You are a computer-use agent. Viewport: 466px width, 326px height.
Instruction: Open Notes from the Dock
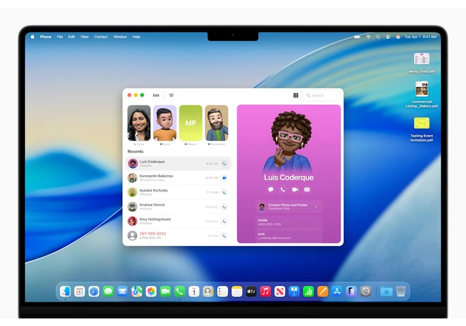click(237, 292)
